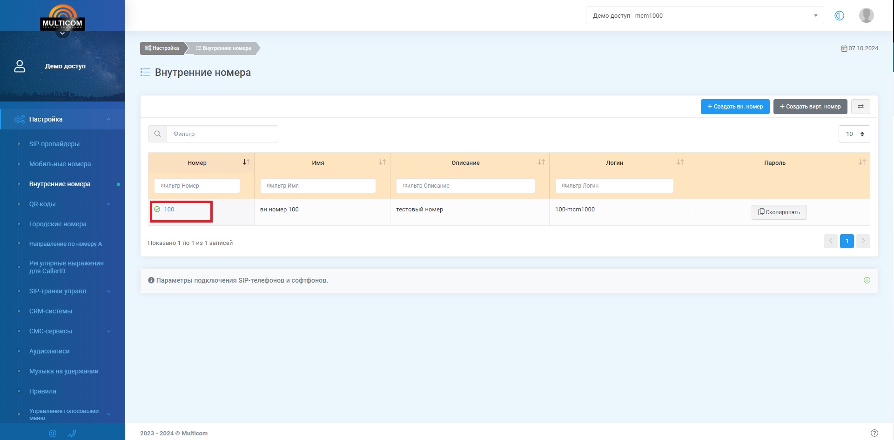Click the email @ icon in sidebar footer
The image size is (894, 440).
click(x=53, y=433)
